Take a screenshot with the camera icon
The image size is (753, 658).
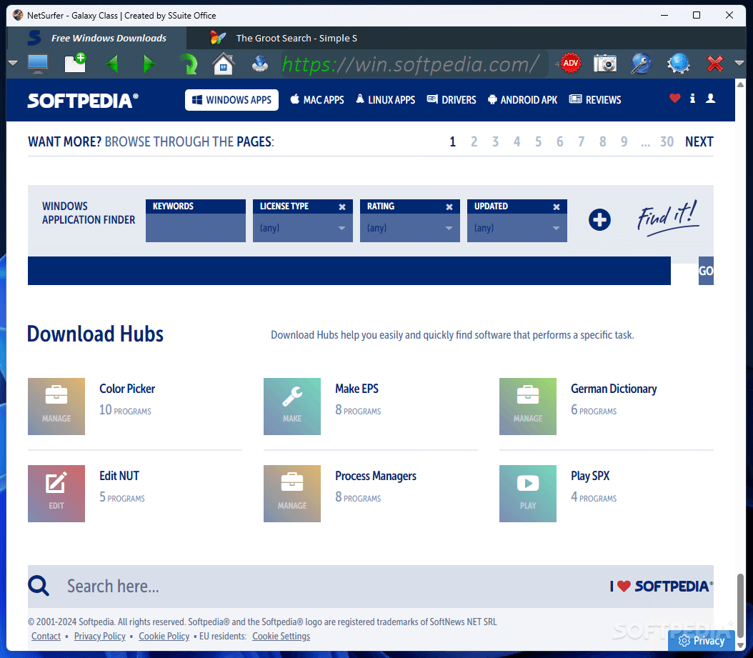(x=605, y=63)
